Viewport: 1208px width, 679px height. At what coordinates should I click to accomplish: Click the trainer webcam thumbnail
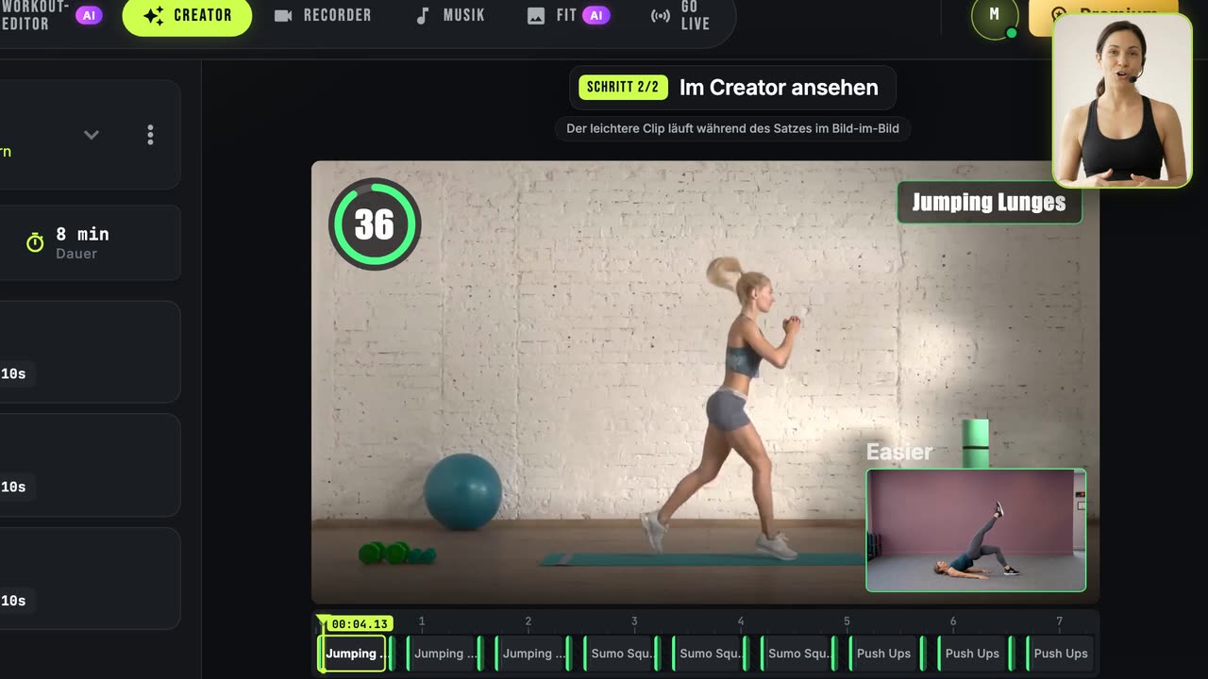[x=1122, y=100]
